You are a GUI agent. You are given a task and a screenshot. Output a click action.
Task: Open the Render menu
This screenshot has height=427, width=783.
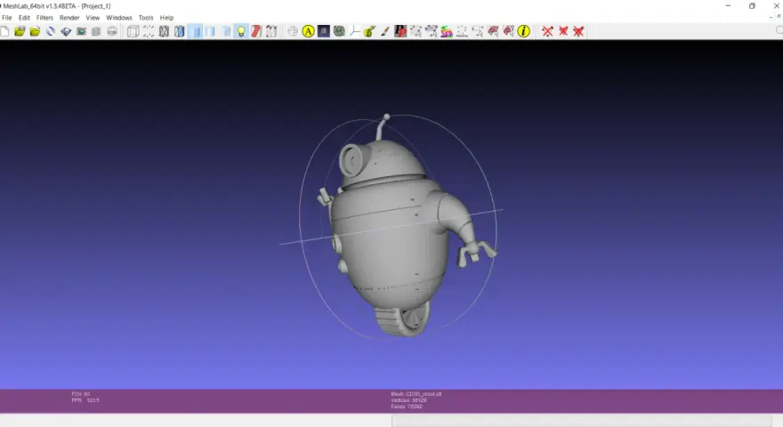coord(69,18)
